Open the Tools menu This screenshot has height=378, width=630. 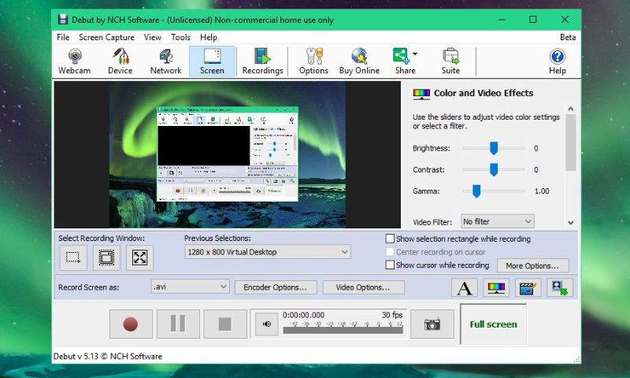pyautogui.click(x=180, y=37)
